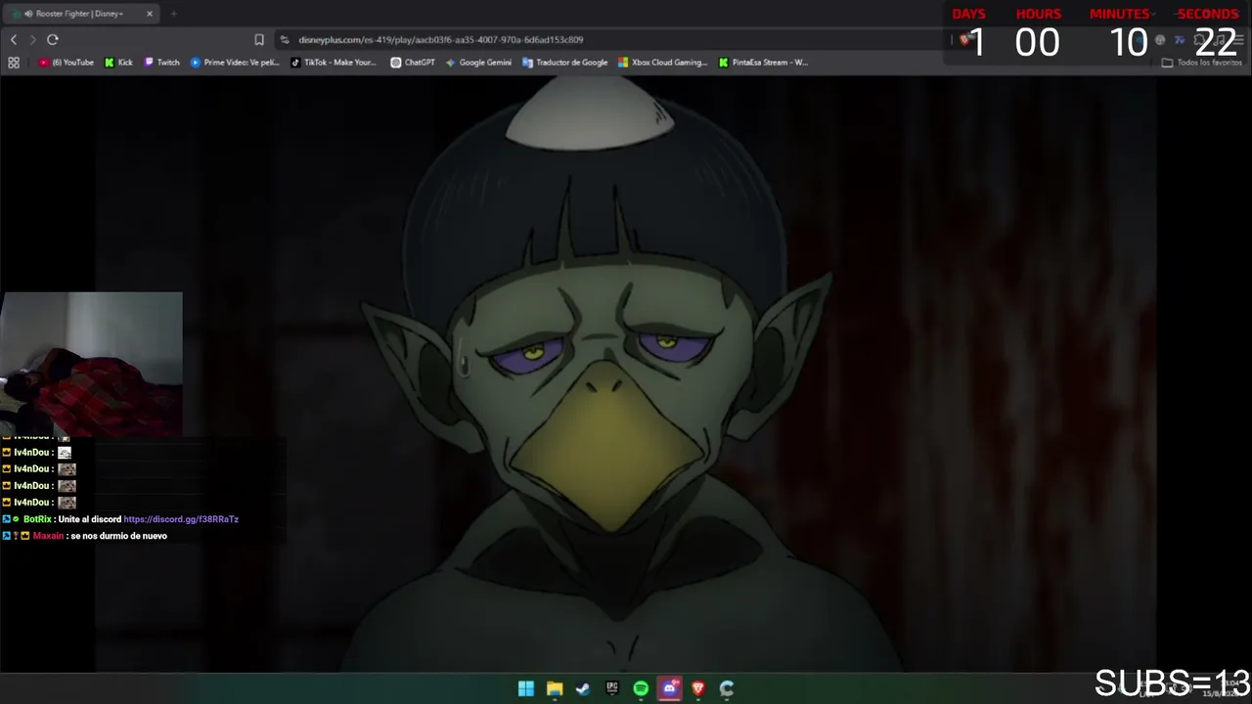Open a new browser tab
This screenshot has width=1252, height=704.
[x=173, y=14]
